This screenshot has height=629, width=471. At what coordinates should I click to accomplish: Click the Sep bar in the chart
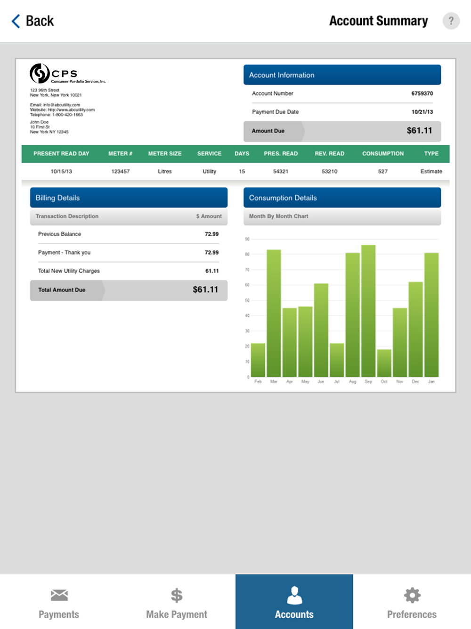pos(368,311)
